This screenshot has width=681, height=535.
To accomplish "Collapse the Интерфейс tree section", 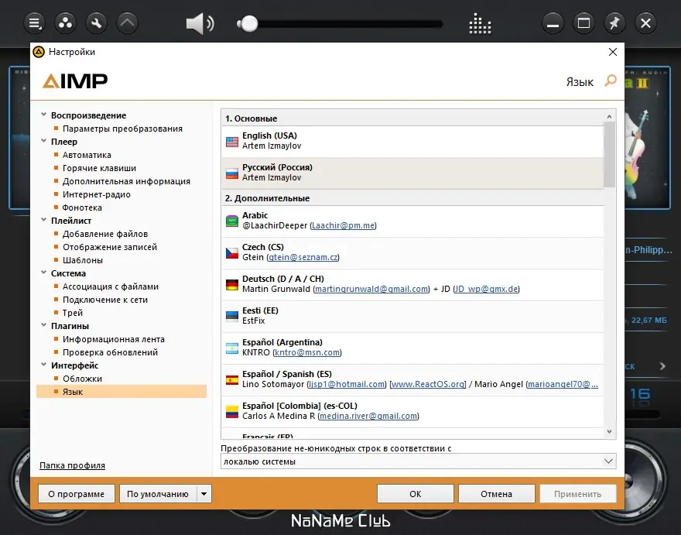I will pos(43,365).
